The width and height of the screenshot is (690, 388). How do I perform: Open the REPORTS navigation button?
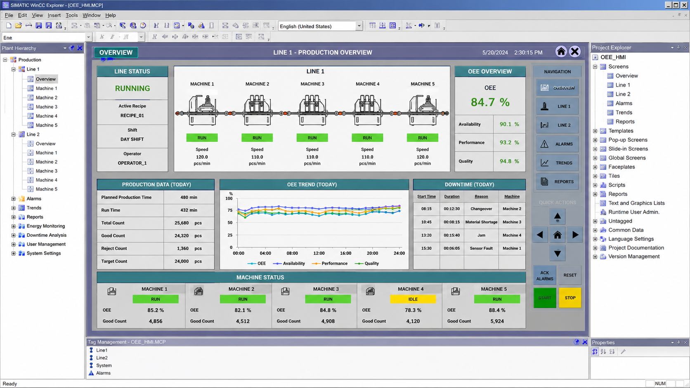tap(557, 181)
